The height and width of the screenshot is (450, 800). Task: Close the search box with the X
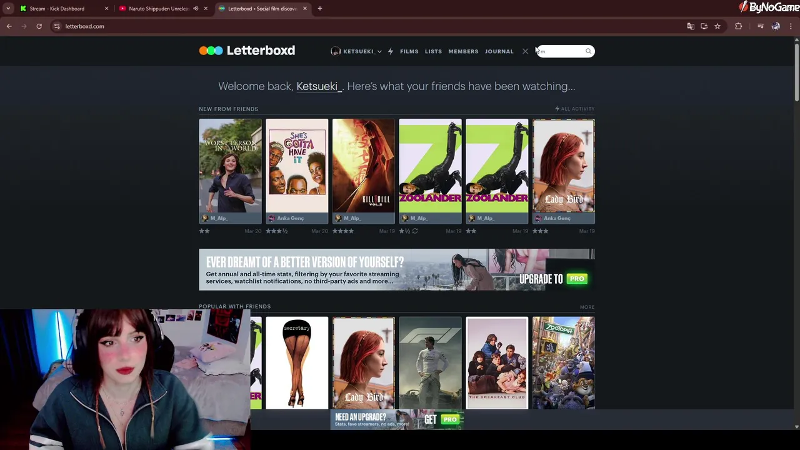coord(525,51)
